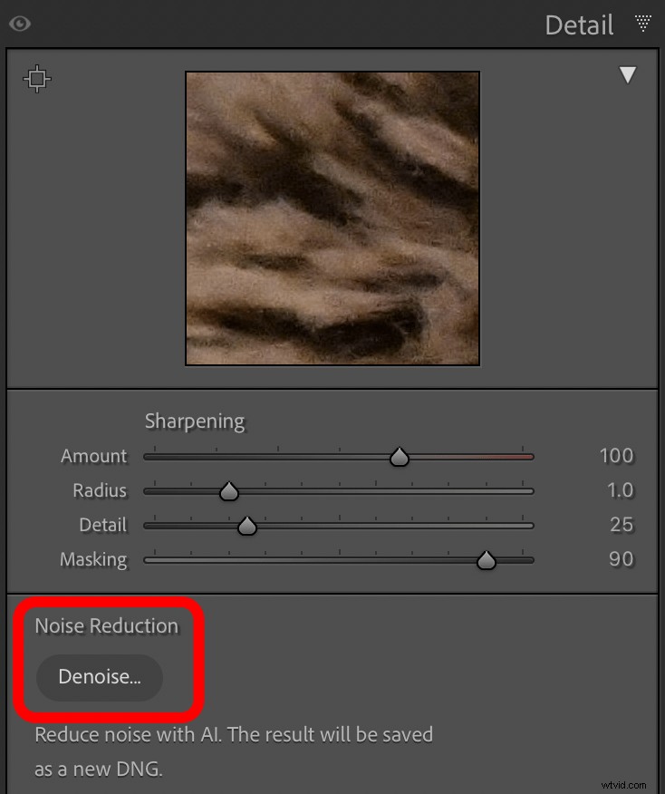
Task: Collapse the Detail panel header triangle
Action: [x=642, y=23]
